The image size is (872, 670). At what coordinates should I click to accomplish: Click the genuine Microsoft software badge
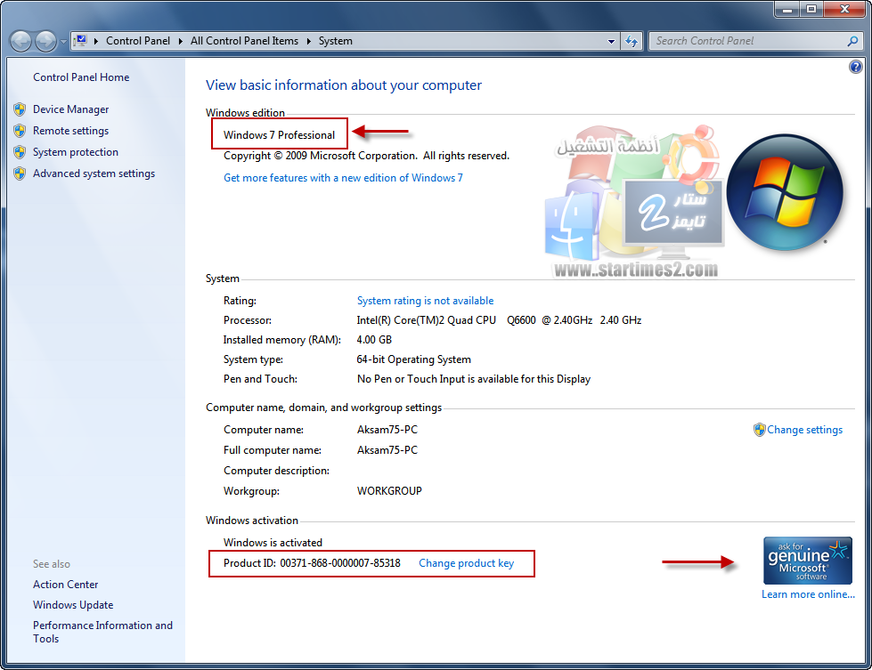(x=808, y=561)
